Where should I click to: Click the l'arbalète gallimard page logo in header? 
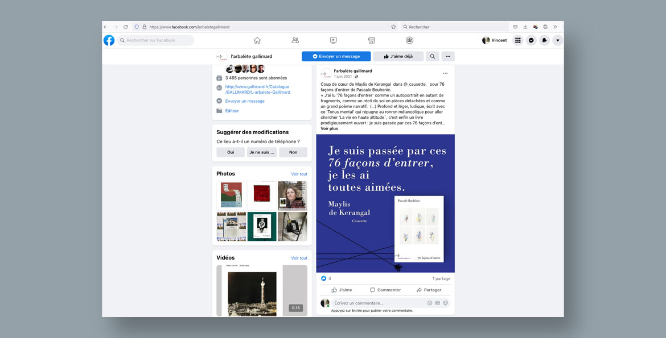click(x=222, y=56)
